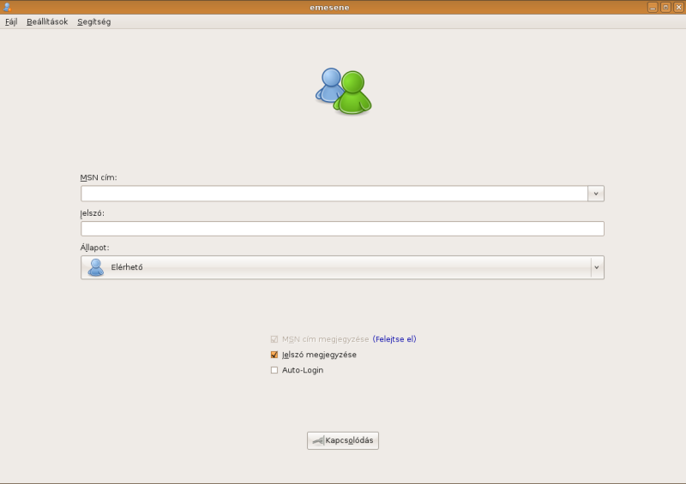686x484 pixels.
Task: Open the Segítség menu
Action: (94, 22)
